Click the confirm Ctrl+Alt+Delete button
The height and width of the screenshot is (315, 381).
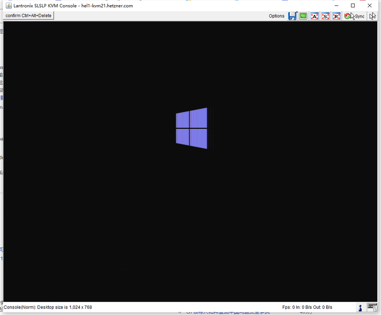[x=28, y=16]
